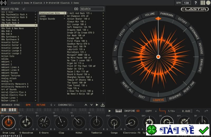
Task: Toggle the BPM sync button
Action: click(x=28, y=105)
